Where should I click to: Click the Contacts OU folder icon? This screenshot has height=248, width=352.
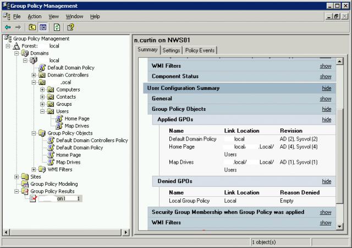tap(51, 97)
